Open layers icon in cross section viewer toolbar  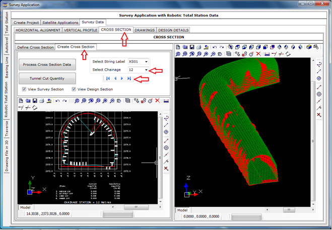point(127,101)
